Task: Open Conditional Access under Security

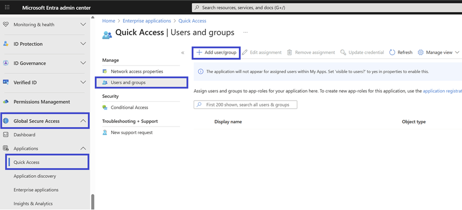Action: point(129,108)
